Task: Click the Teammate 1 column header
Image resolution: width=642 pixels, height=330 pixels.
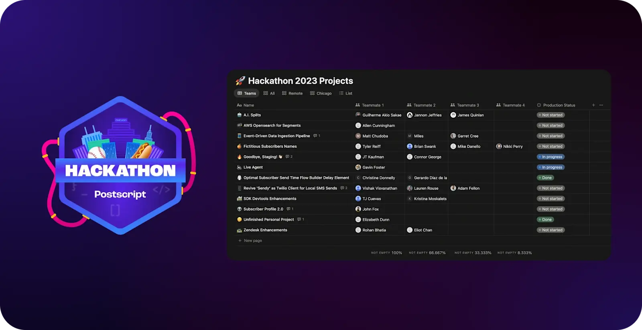Action: coord(370,105)
